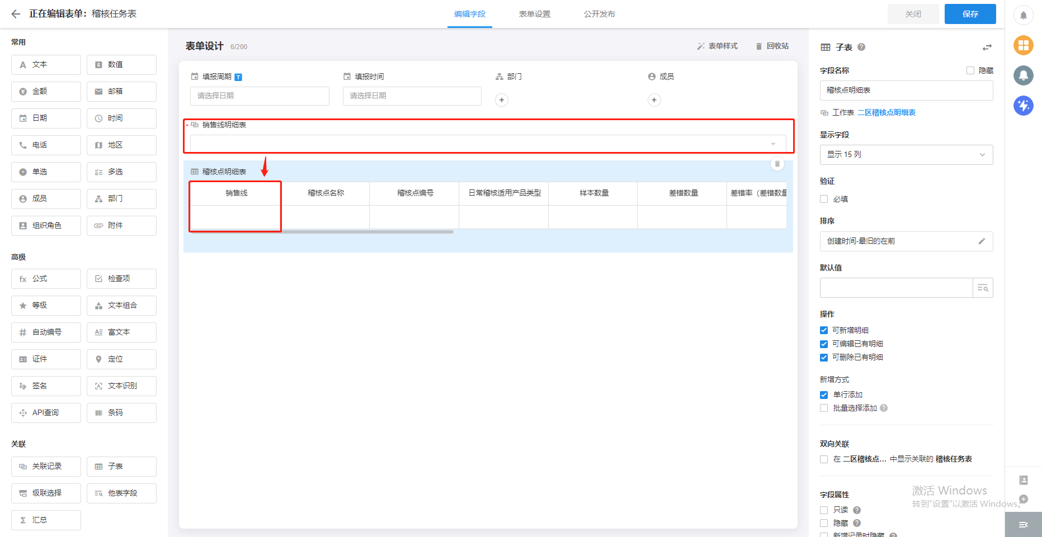Enable 批量选择添加 checkbox
This screenshot has width=1042, height=537.
pyautogui.click(x=824, y=408)
